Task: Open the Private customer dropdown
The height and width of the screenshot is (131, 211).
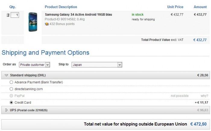Action: pyautogui.click(x=34, y=65)
